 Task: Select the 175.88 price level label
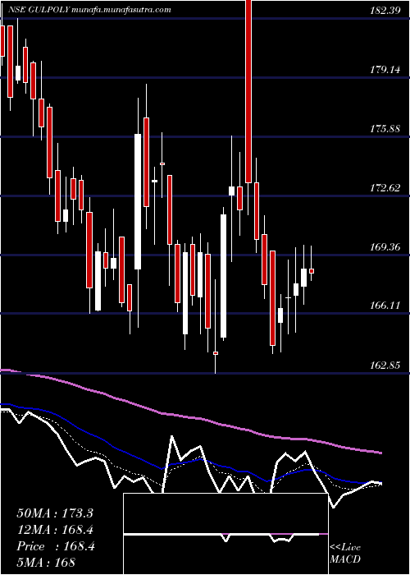tap(385, 129)
